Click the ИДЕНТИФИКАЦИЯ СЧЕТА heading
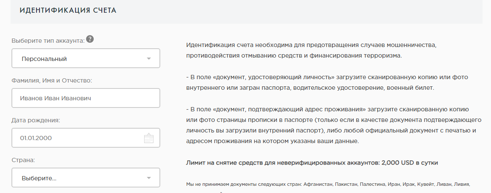491x193 pixels. tap(68, 11)
